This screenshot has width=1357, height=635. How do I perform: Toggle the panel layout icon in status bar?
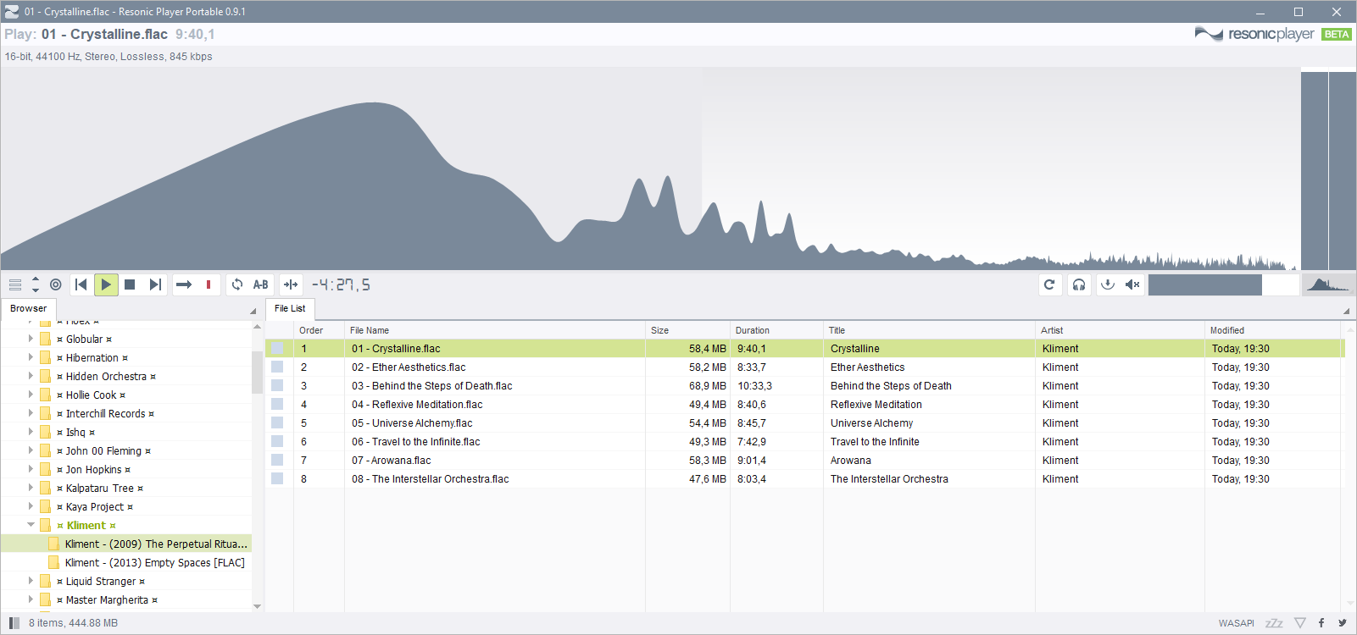point(14,623)
